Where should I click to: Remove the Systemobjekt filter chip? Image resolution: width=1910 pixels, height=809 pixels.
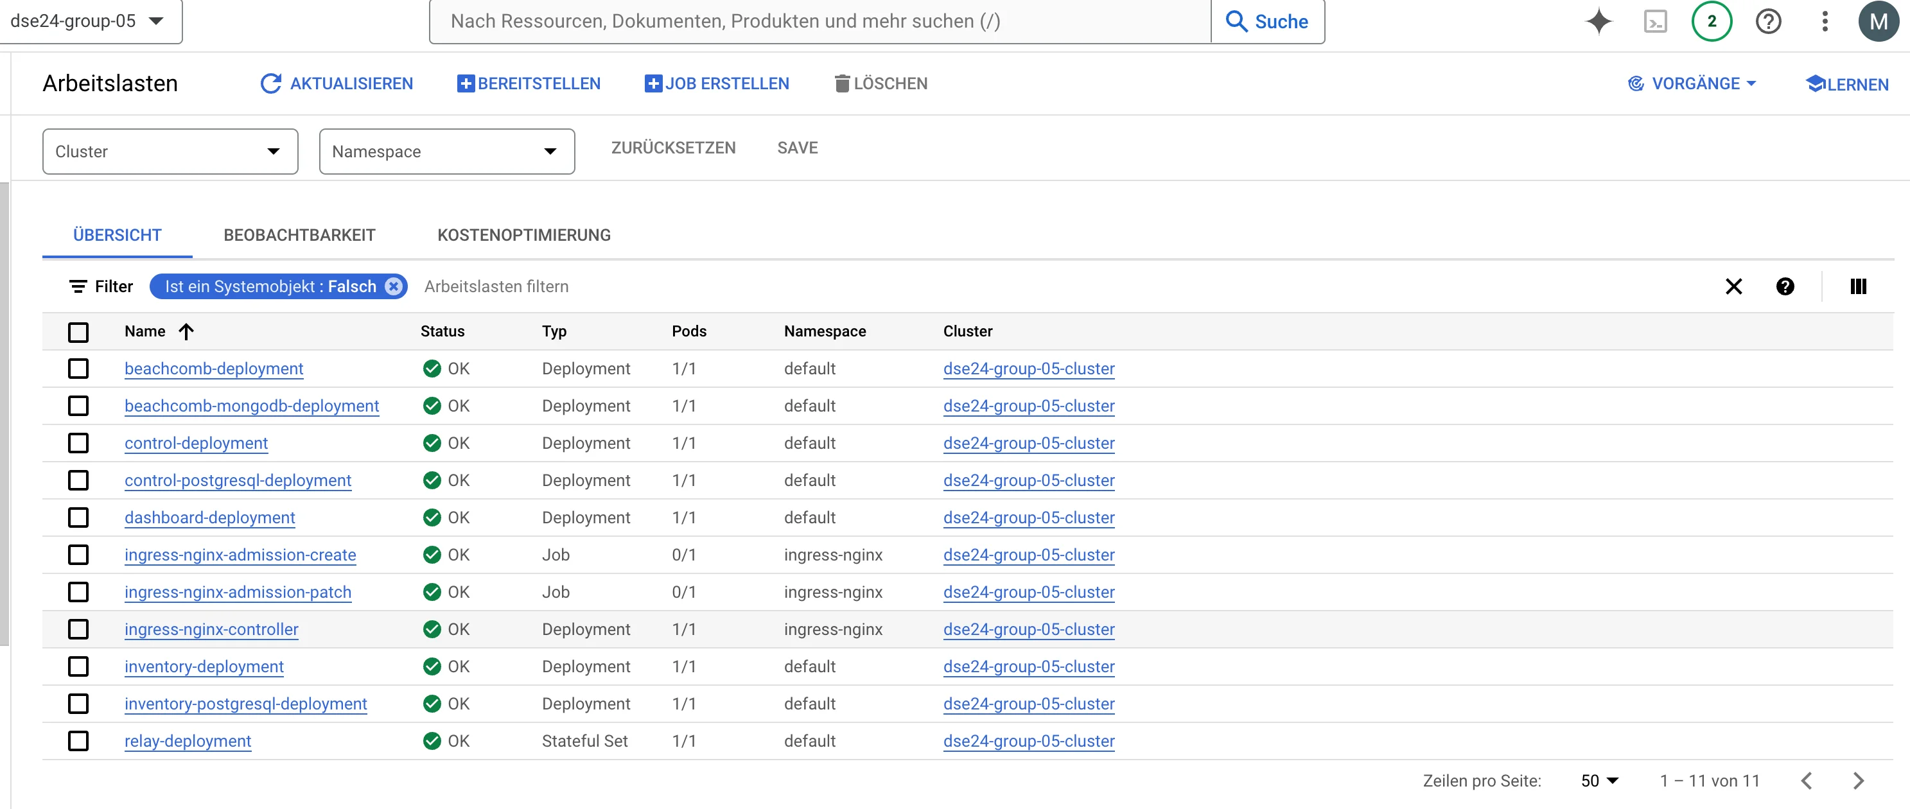[x=394, y=286]
